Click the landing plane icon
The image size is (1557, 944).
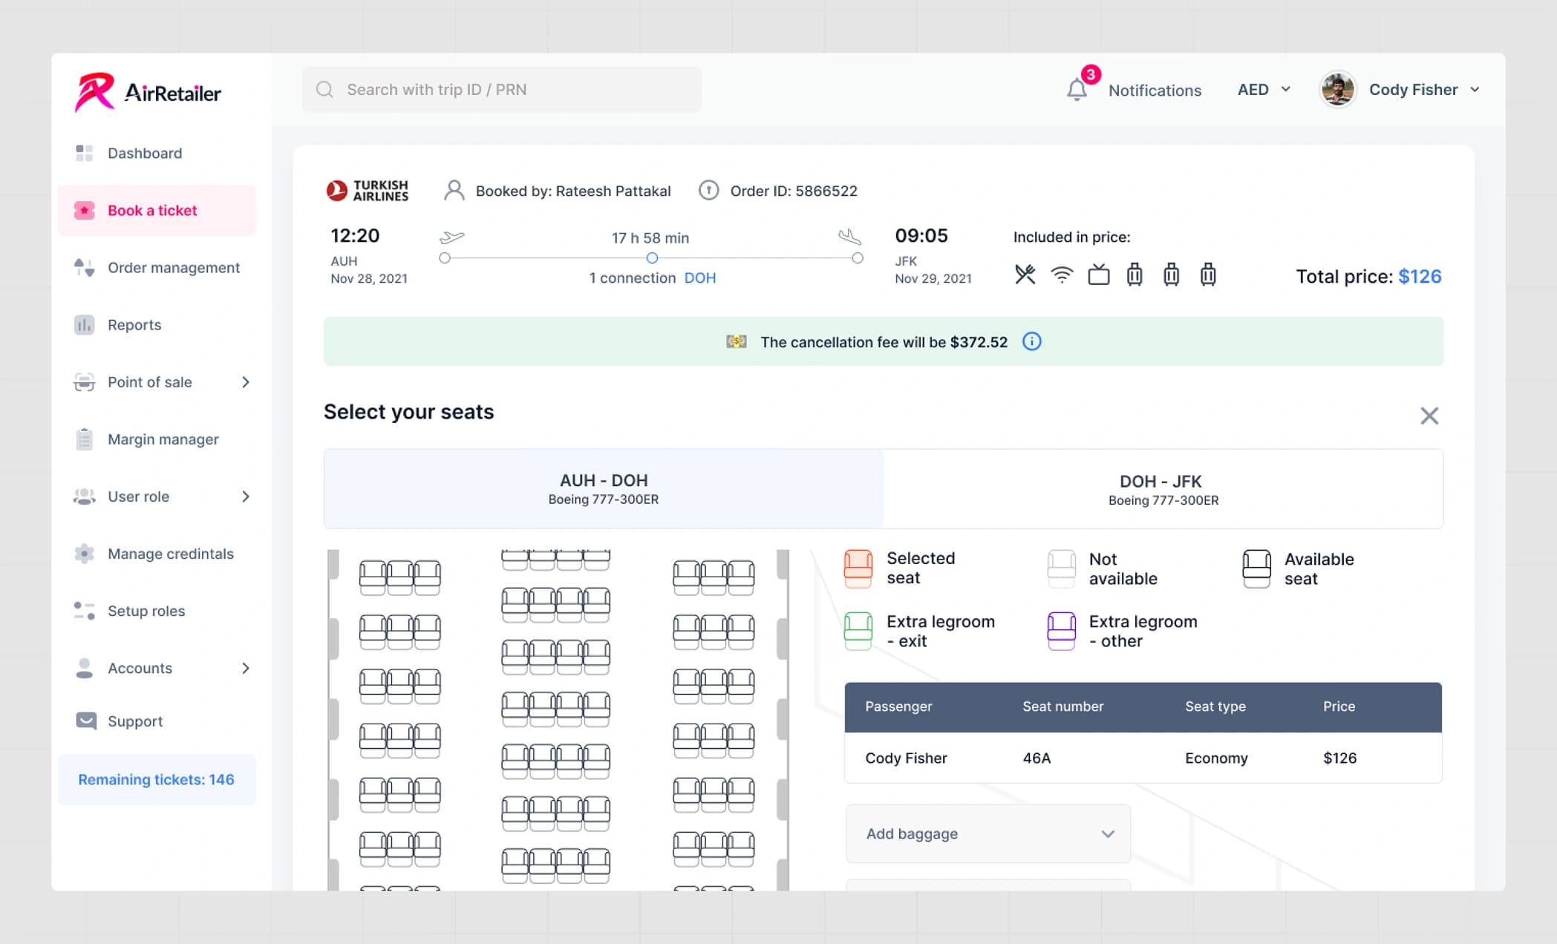[849, 237]
